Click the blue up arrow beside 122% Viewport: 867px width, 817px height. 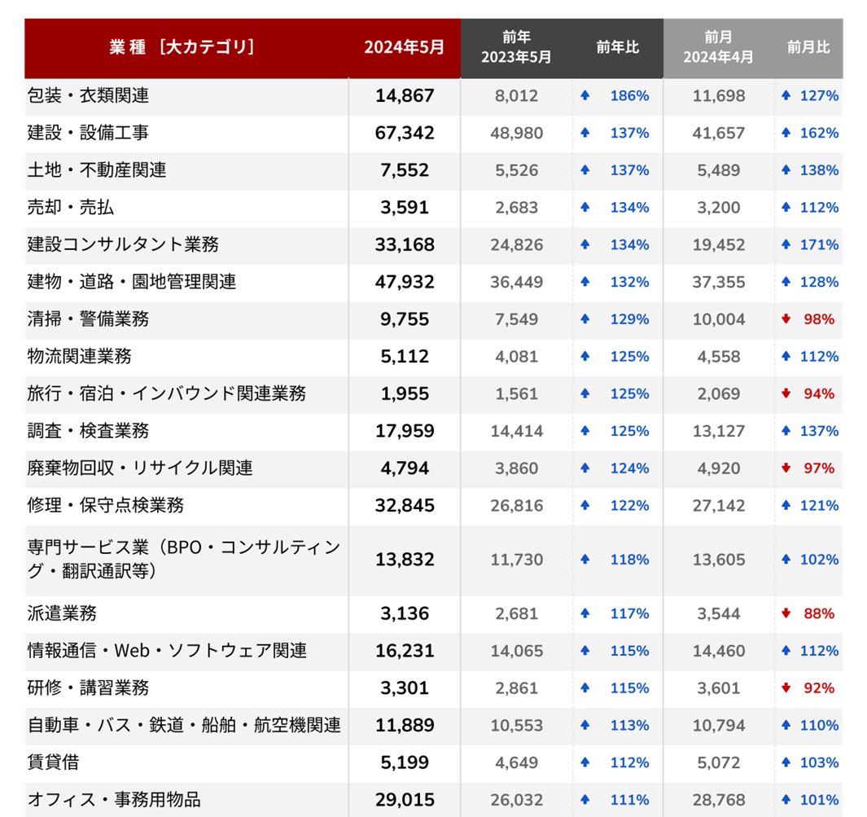pyautogui.click(x=585, y=506)
